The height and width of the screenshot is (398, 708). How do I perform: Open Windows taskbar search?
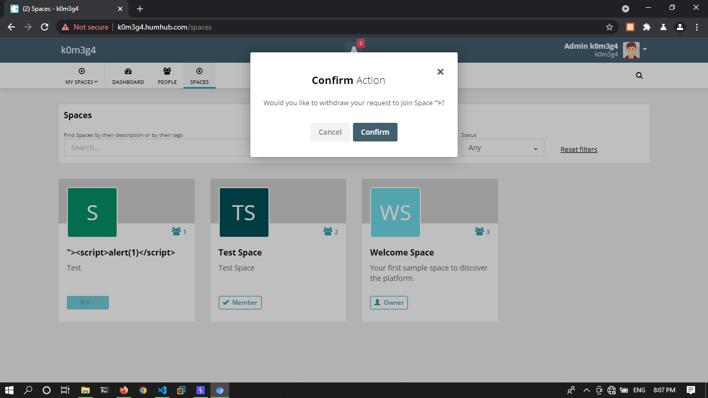29,390
